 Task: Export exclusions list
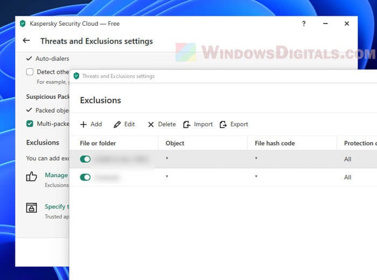click(x=234, y=124)
